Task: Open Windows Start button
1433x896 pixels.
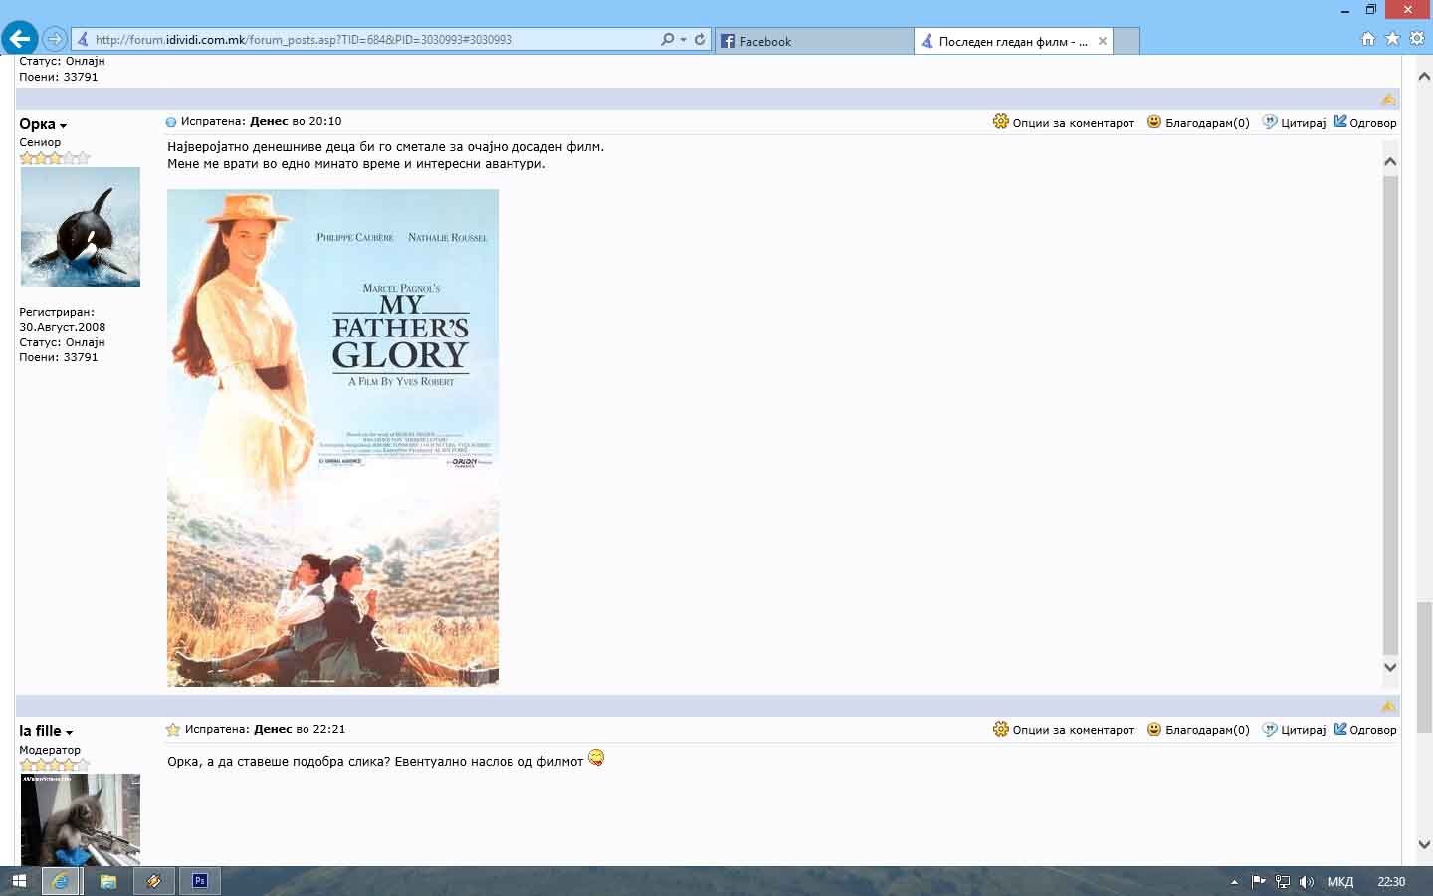Action: [x=19, y=881]
